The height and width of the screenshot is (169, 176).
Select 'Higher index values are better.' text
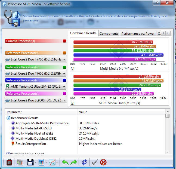tap(101, 144)
